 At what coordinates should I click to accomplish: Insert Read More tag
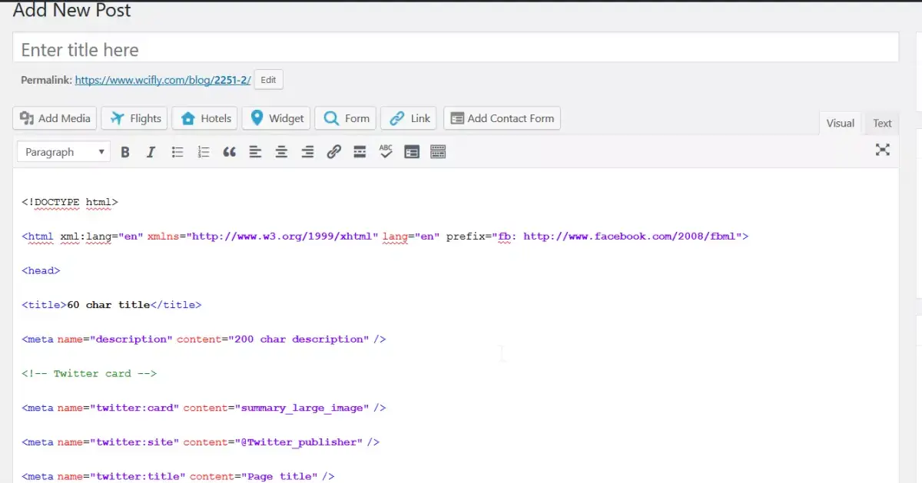click(x=360, y=152)
